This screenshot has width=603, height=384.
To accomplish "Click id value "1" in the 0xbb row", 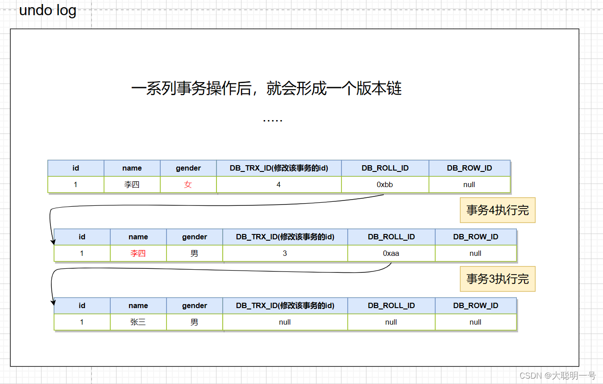I will [76, 184].
